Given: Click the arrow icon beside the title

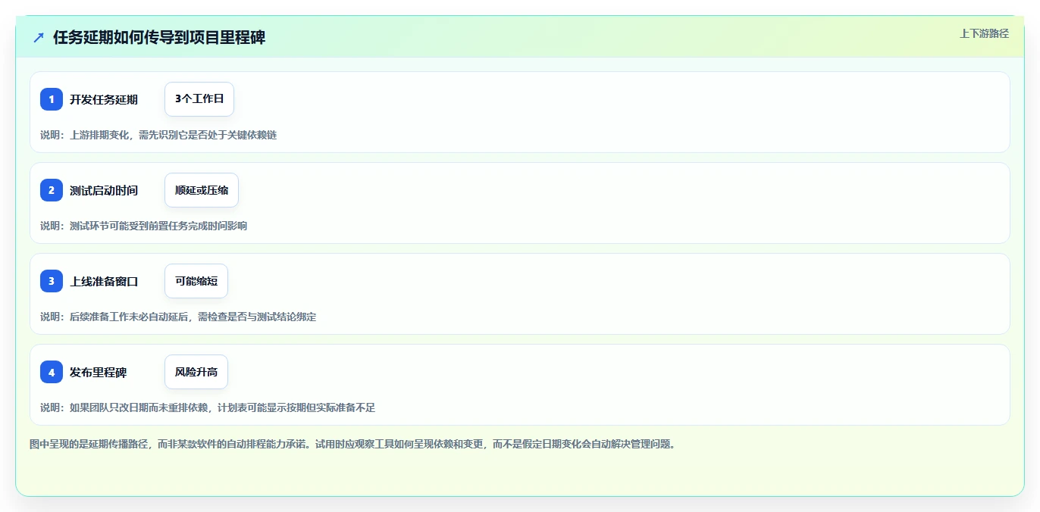Looking at the screenshot, I should pos(39,37).
